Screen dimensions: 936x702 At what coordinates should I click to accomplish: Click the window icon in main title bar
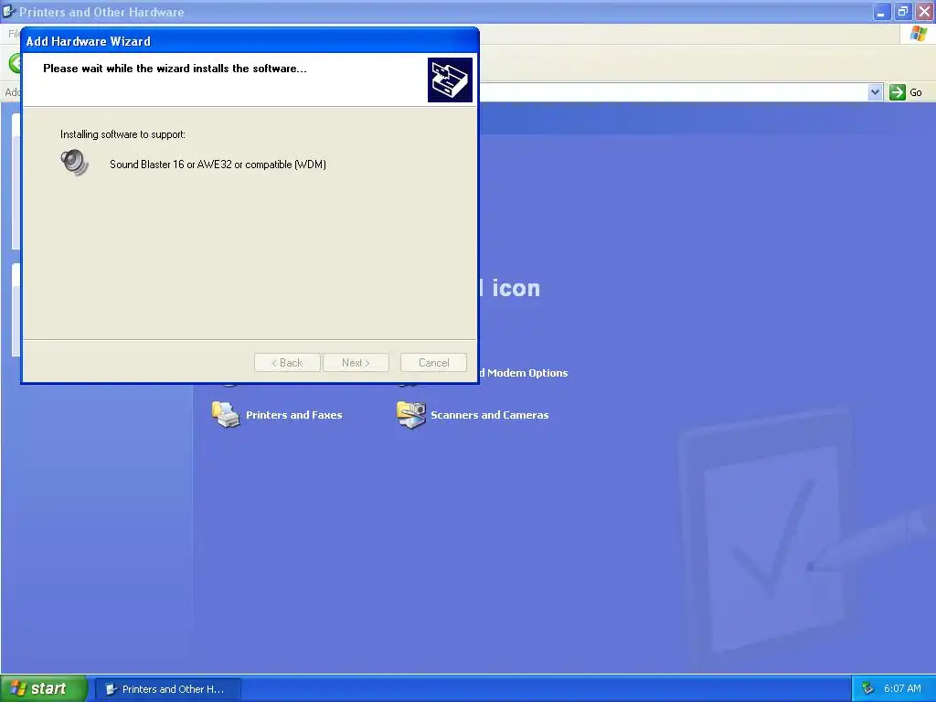pos(8,11)
